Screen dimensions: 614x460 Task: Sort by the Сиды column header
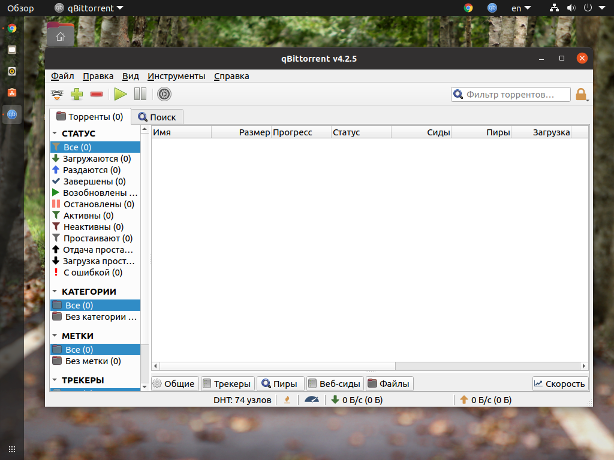point(421,132)
